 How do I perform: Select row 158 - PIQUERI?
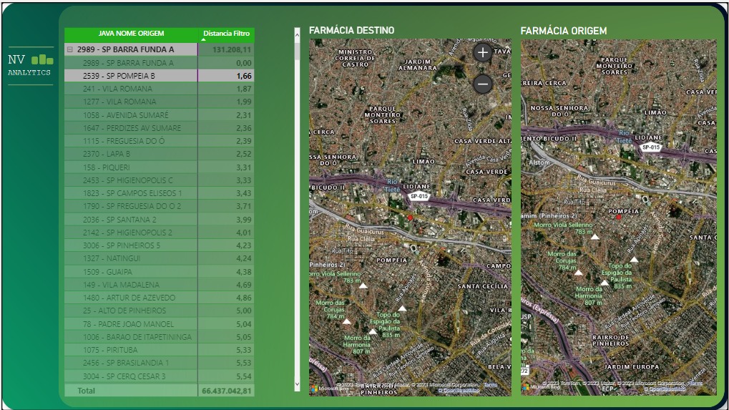click(x=160, y=167)
